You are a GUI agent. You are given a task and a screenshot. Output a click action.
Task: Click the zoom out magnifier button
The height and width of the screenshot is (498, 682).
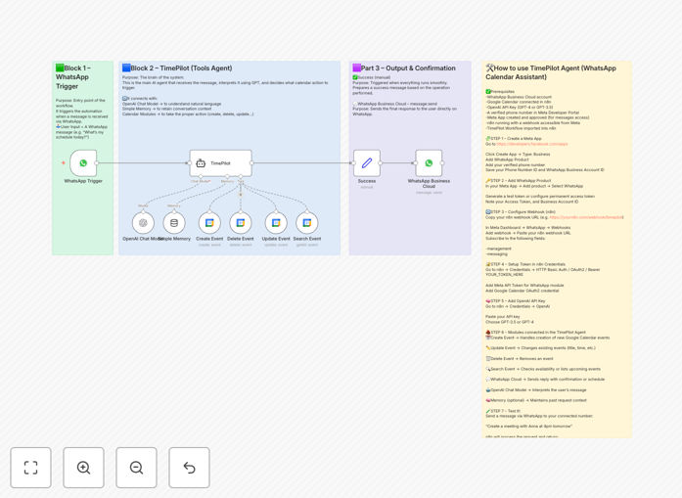[136, 468]
